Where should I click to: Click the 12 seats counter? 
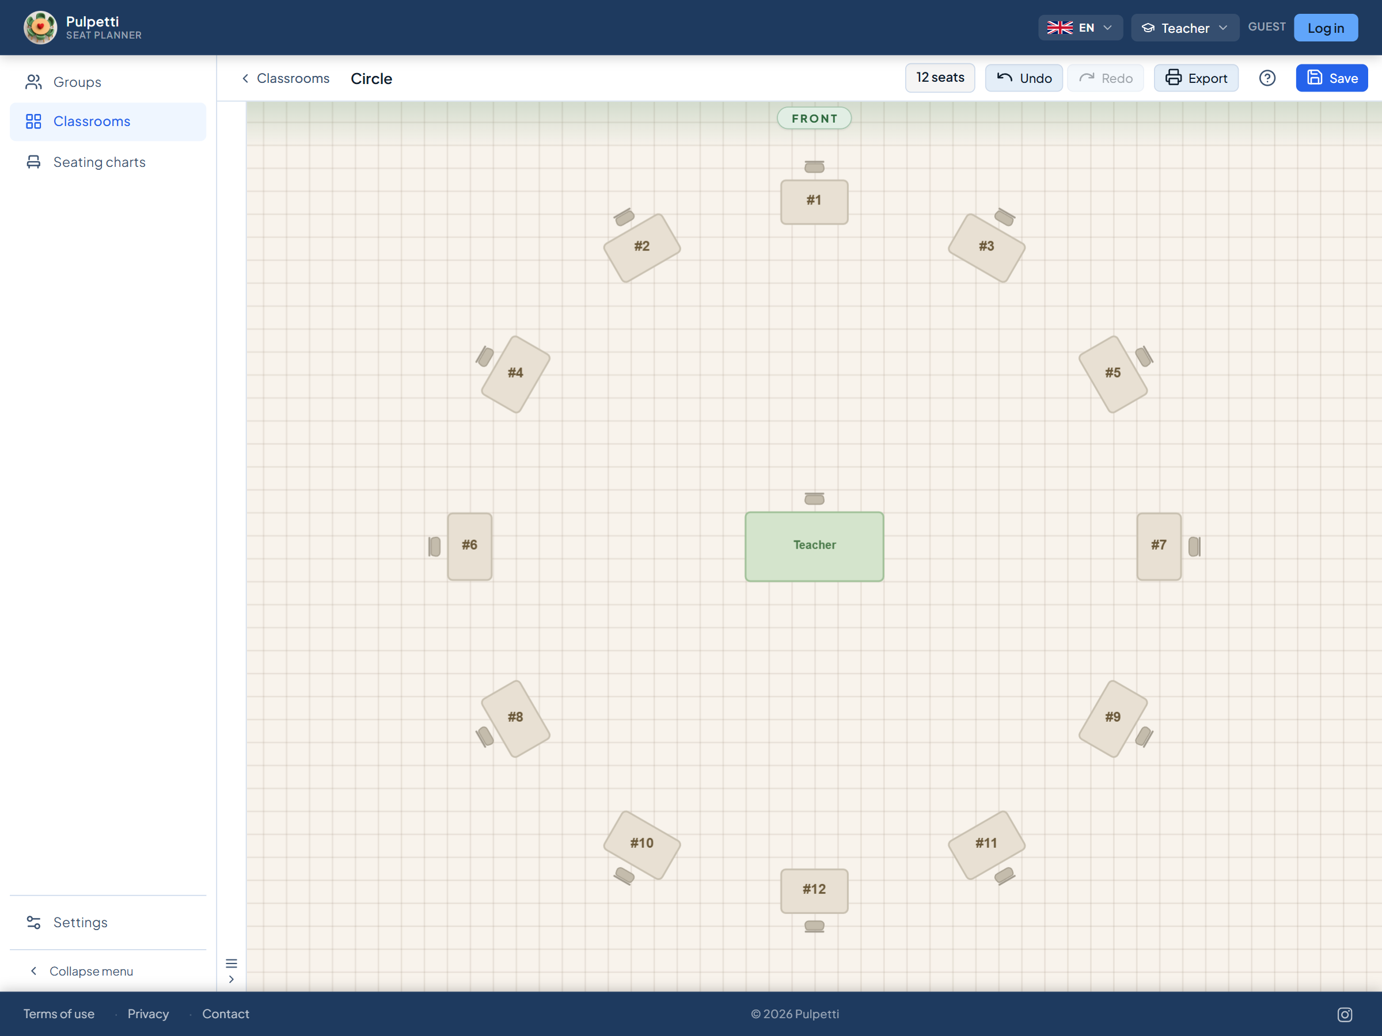(x=940, y=78)
